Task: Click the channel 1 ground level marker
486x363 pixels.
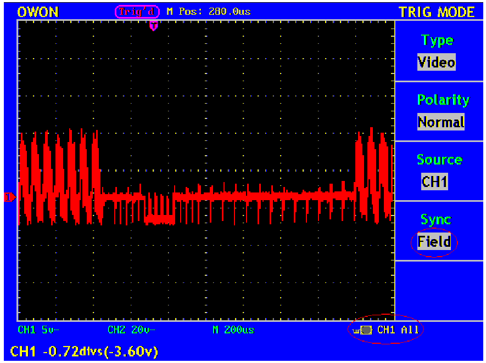Action: 9,197
